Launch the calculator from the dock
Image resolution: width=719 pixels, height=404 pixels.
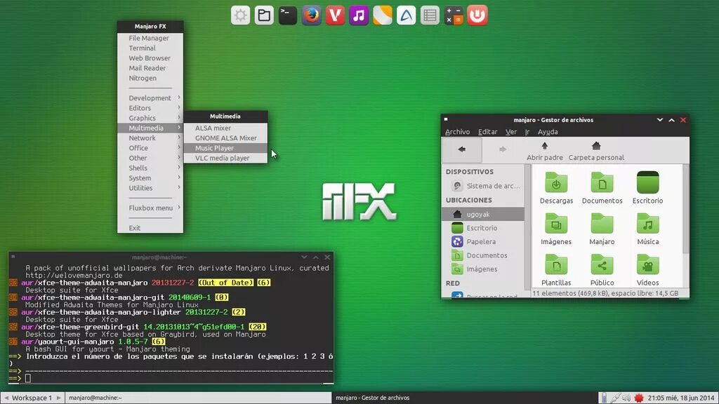pyautogui.click(x=454, y=15)
